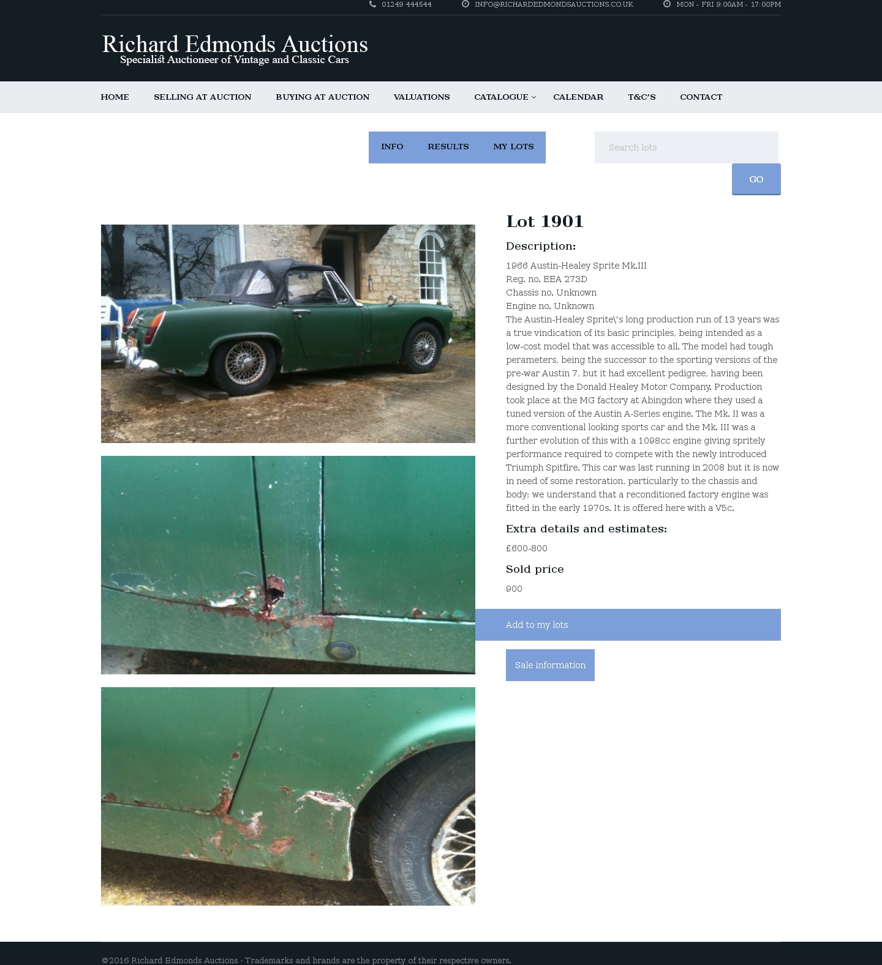
Task: Open Sale information button
Action: point(550,665)
